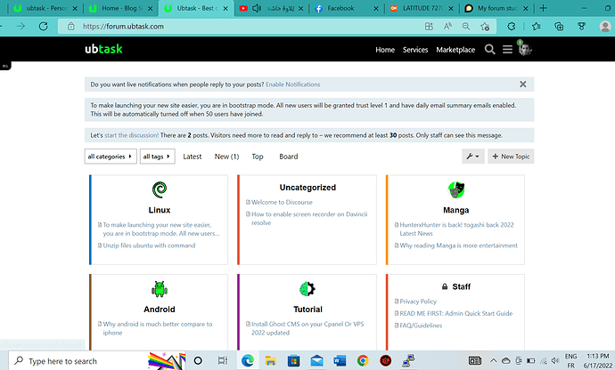Dismiss the notifications banner with X

(x=523, y=84)
